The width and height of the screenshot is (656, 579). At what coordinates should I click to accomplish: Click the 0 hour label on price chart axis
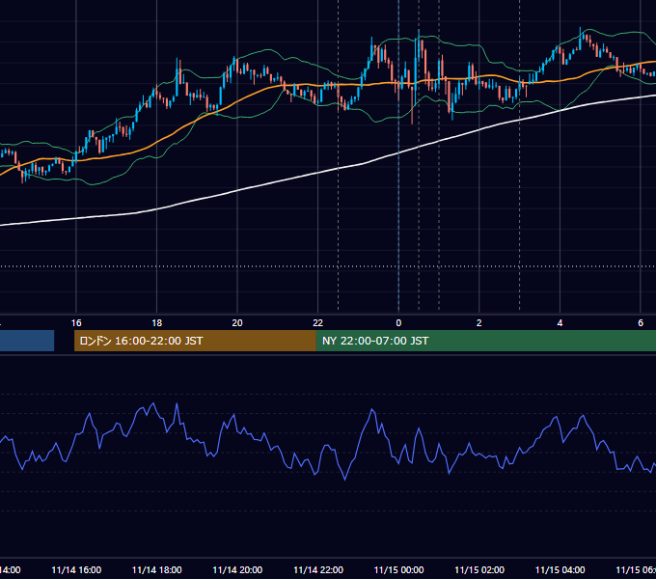tap(398, 322)
